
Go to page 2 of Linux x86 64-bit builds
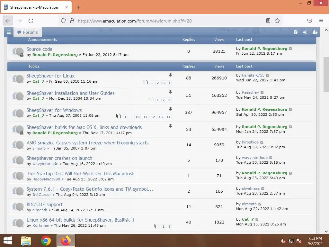point(169,226)
